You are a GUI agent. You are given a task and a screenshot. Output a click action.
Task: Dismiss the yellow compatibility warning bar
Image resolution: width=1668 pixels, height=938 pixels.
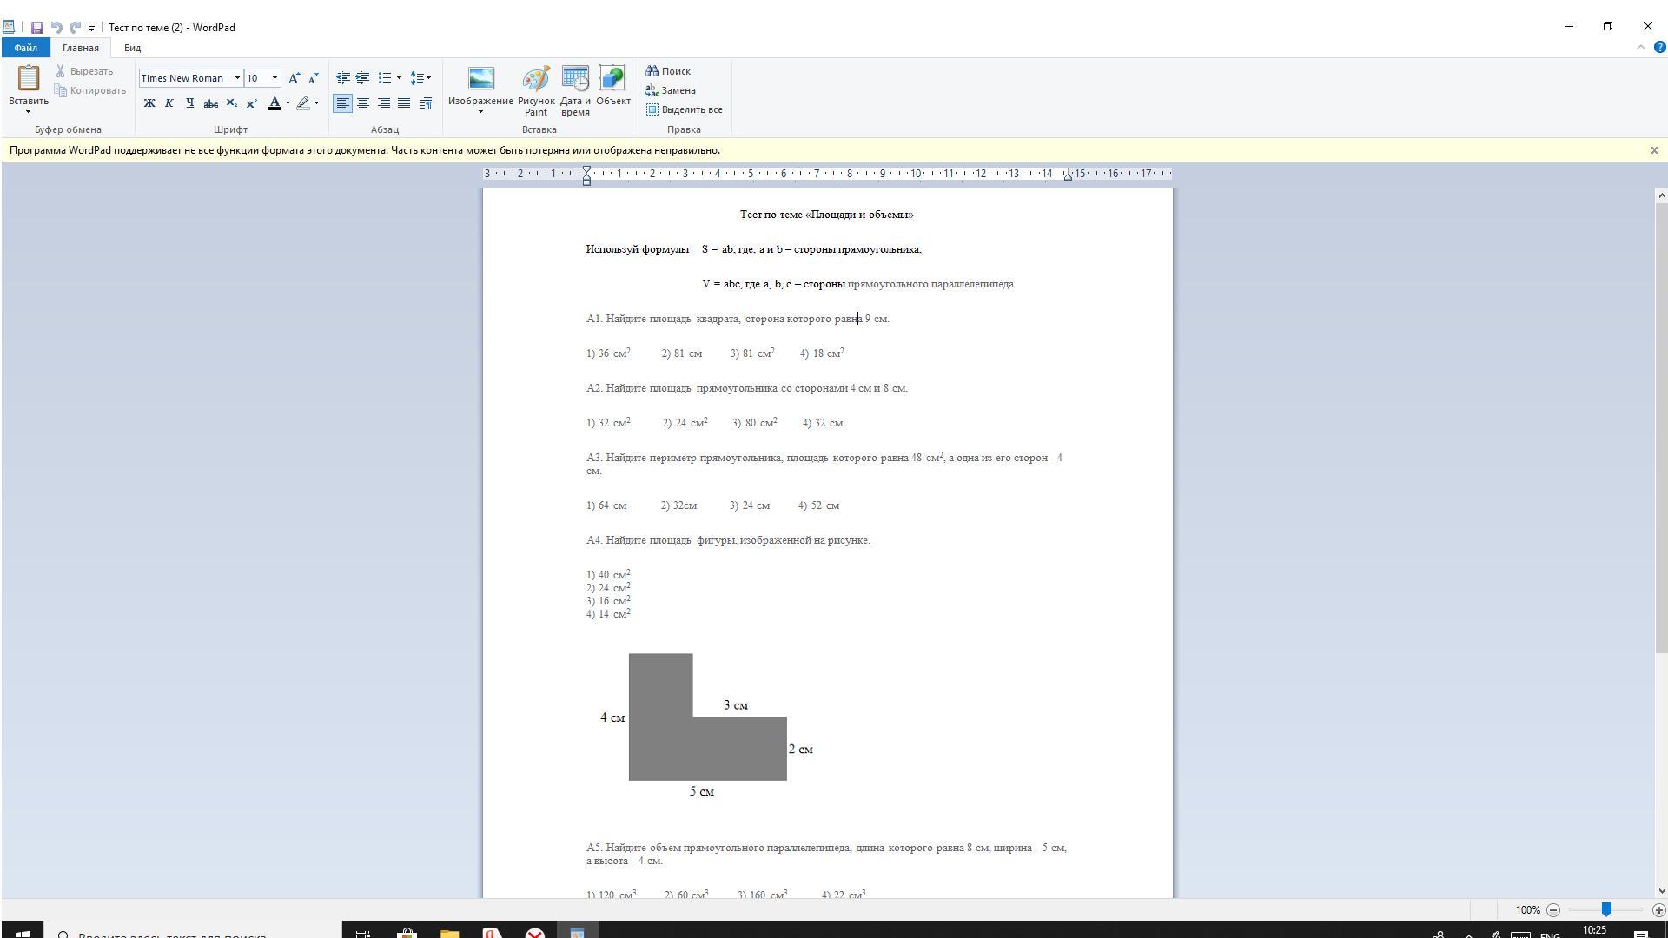(1654, 150)
